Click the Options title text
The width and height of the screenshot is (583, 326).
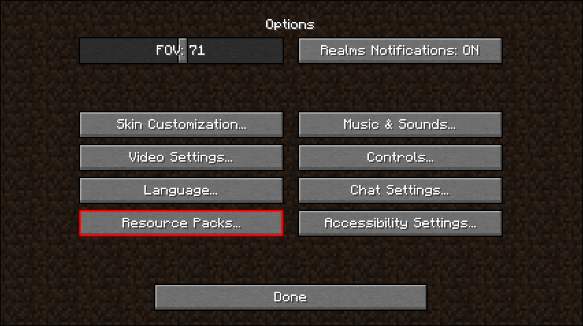click(x=290, y=25)
